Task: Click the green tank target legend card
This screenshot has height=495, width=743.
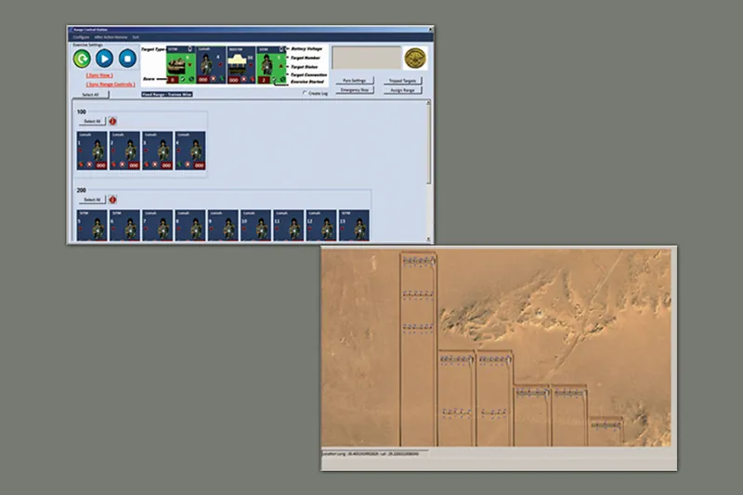Action: click(x=180, y=65)
